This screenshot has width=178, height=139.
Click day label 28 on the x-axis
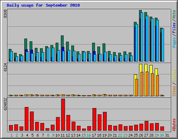coord(151,135)
